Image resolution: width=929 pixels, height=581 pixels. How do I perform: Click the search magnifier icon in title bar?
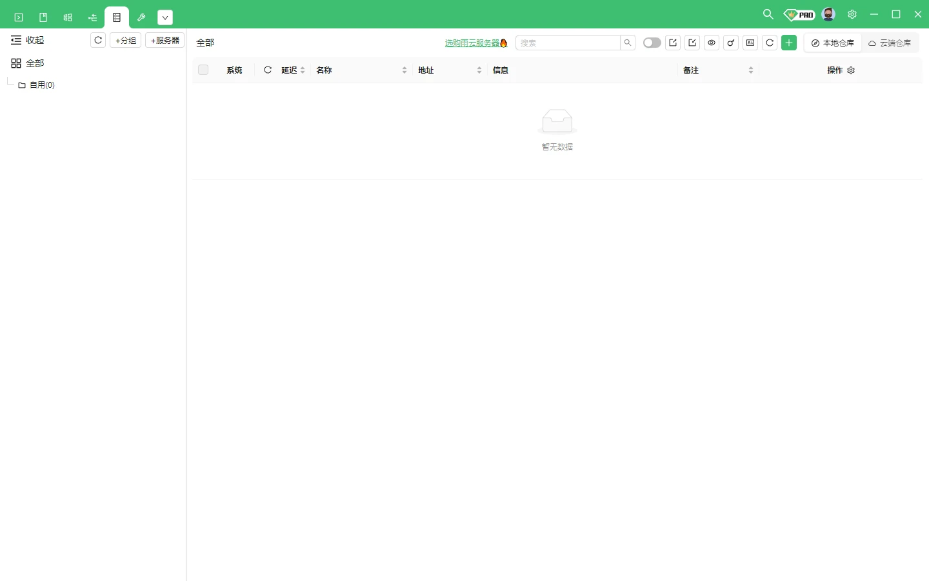tap(768, 14)
